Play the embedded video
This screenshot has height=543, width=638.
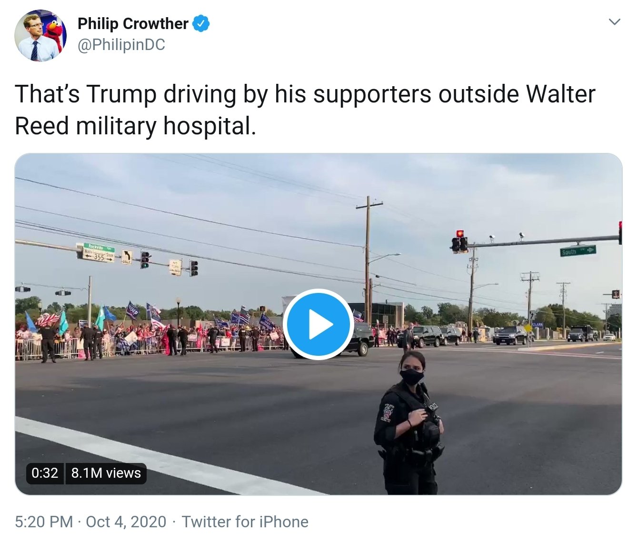(318, 324)
